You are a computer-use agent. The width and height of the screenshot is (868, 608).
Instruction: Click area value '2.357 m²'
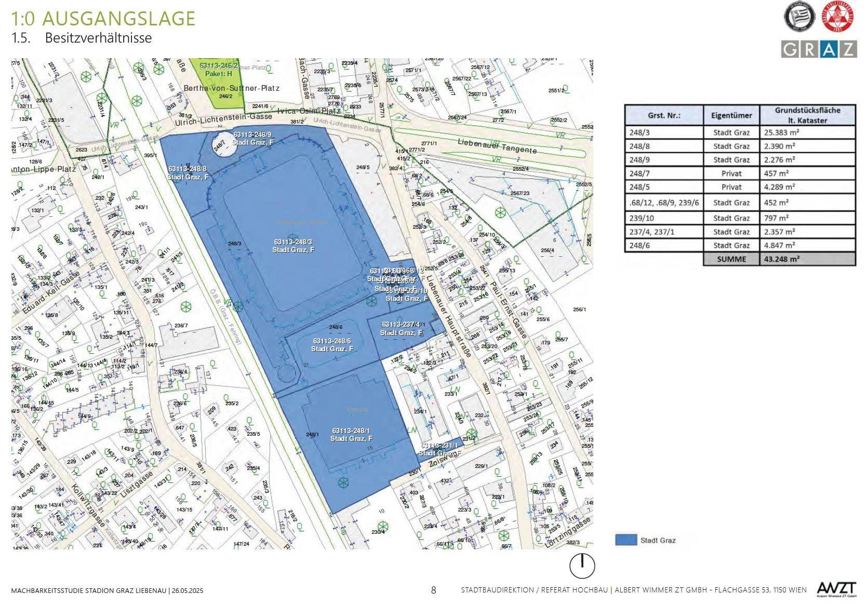(807, 231)
